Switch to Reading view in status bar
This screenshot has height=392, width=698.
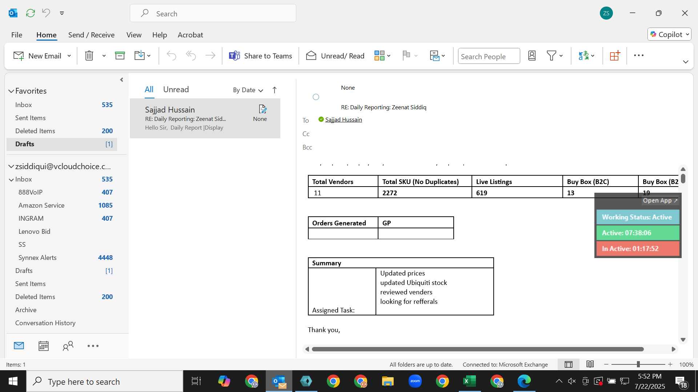[x=590, y=364]
